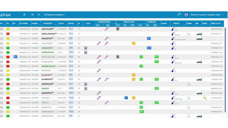Viewport: 228px width, 128px height.
Task: Open prescription pill icon for AINOAKMR
Action: pyautogui.click(x=172, y=70)
